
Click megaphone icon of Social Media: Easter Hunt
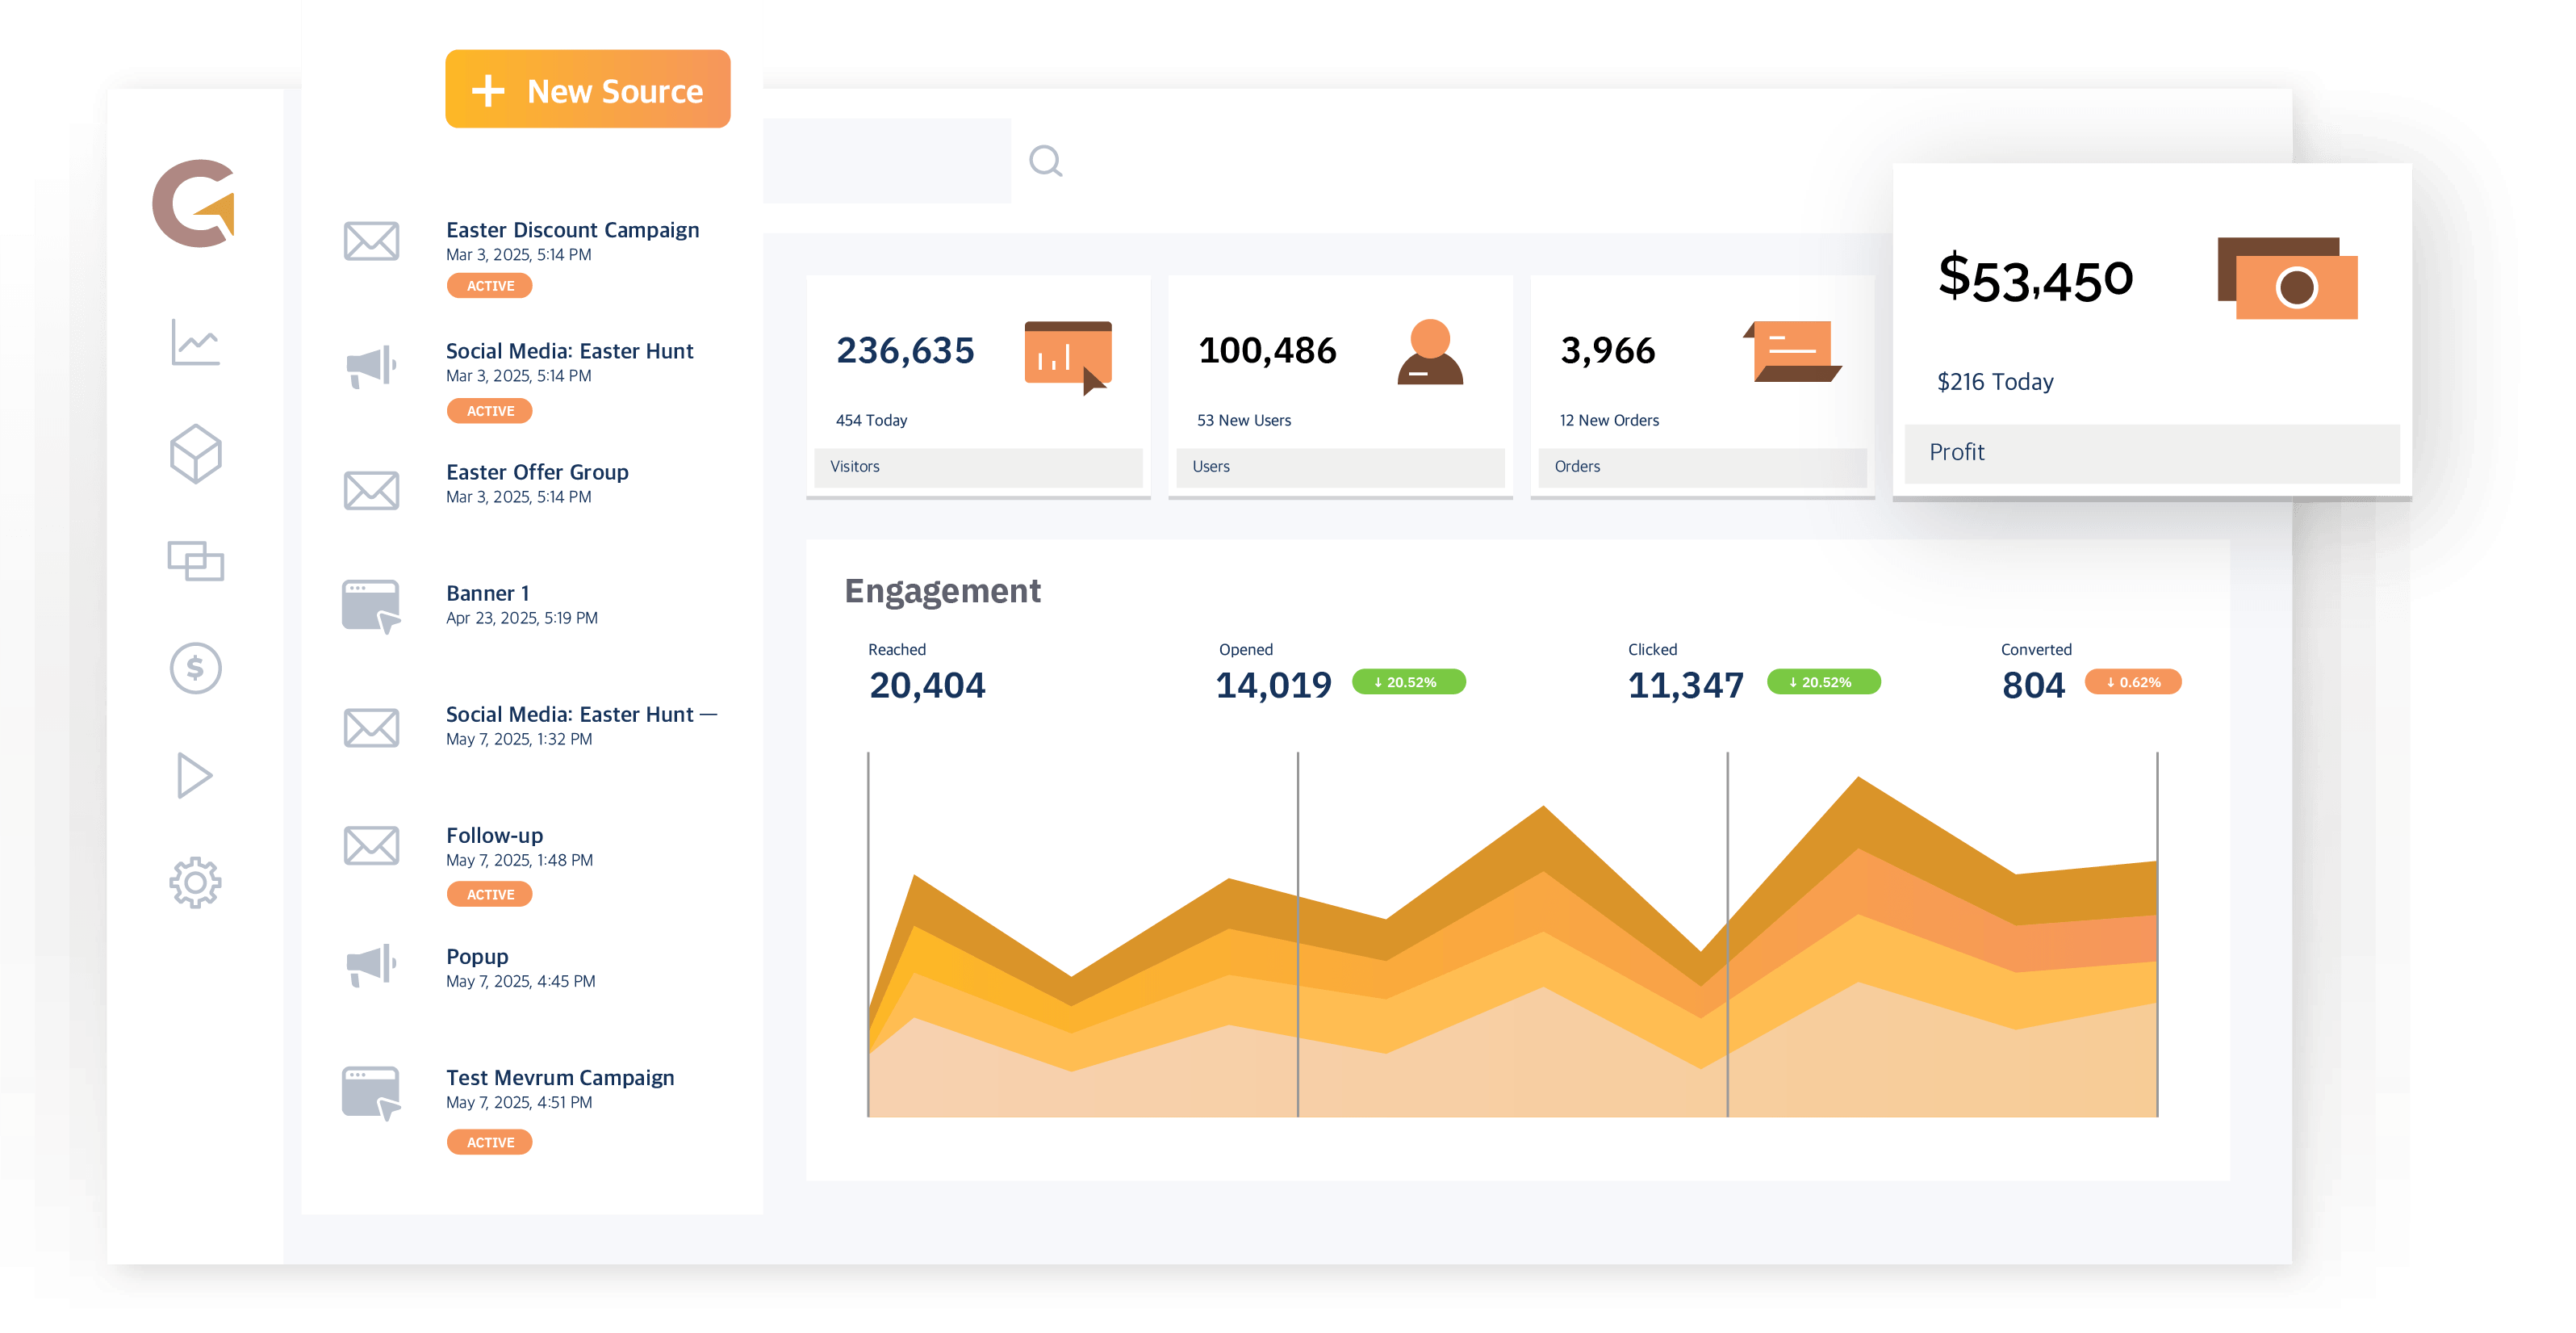(371, 367)
